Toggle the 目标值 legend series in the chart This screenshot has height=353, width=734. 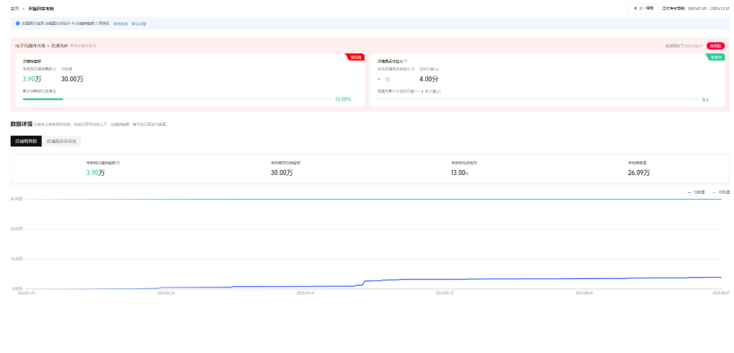click(x=721, y=192)
